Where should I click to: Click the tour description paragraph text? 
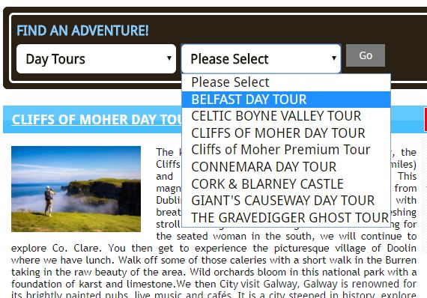(x=213, y=266)
